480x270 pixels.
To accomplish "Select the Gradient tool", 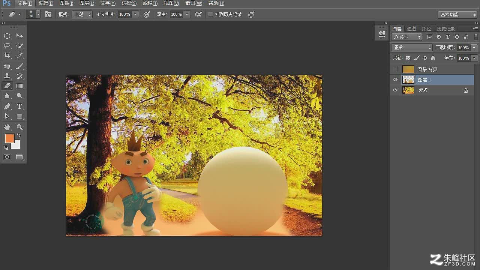I will tap(20, 86).
